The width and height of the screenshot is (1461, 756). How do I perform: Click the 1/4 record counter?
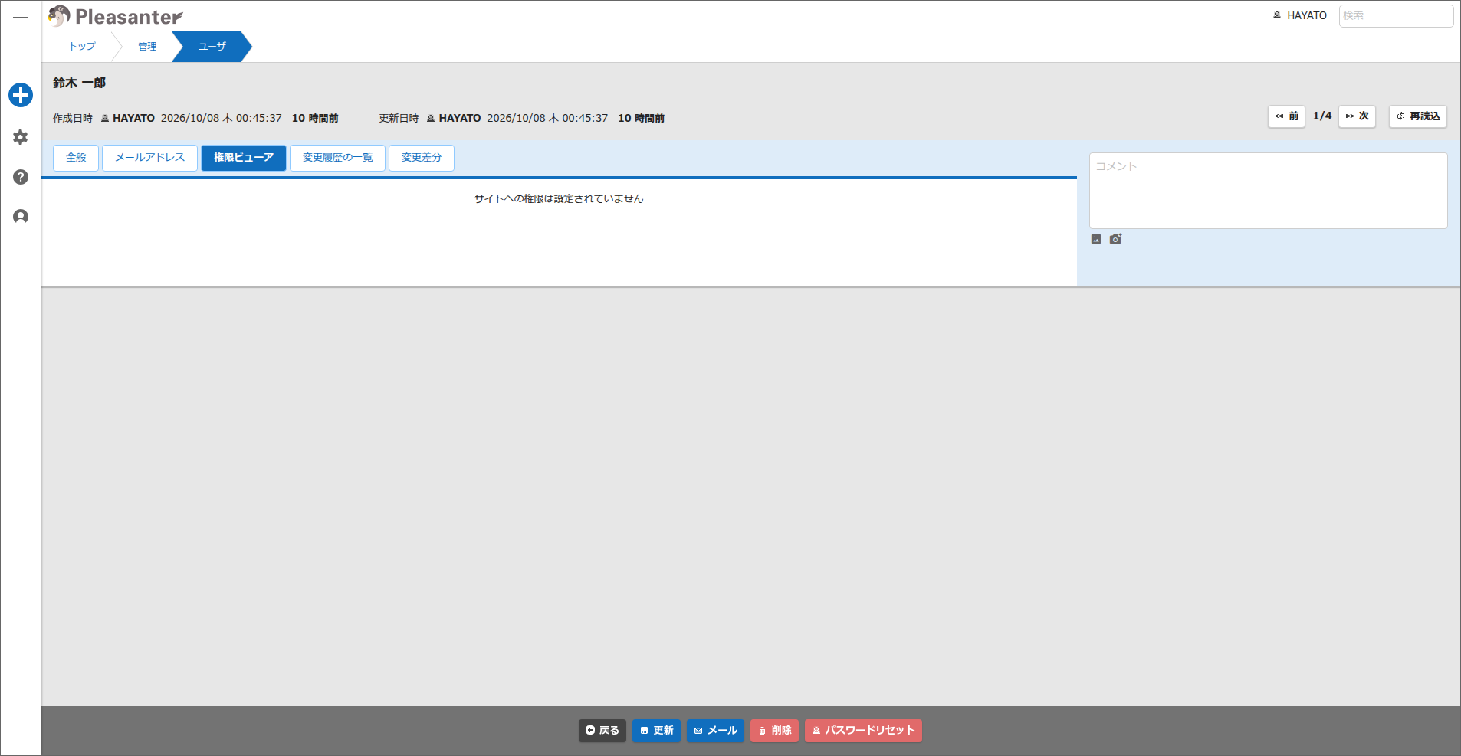pyautogui.click(x=1322, y=116)
